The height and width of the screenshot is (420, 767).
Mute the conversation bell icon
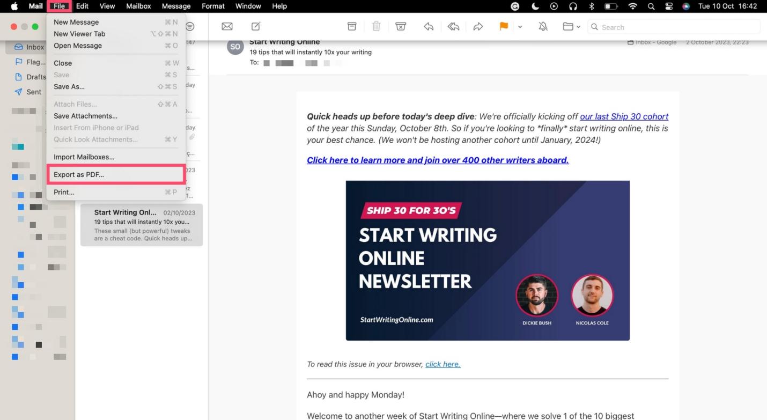pyautogui.click(x=543, y=26)
